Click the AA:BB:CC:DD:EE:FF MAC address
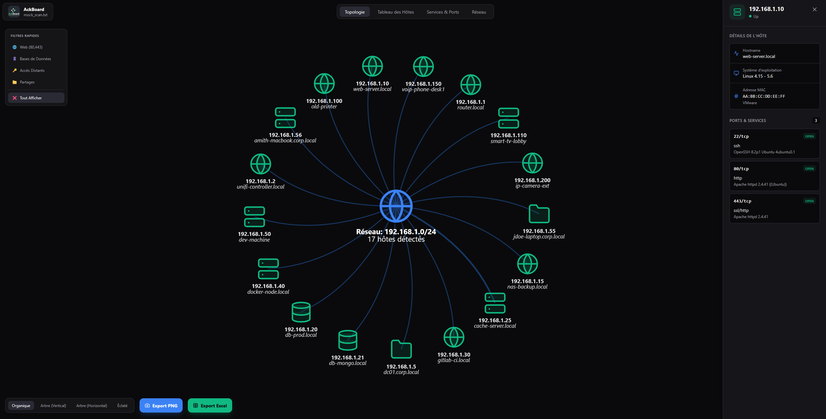This screenshot has width=826, height=419. pyautogui.click(x=764, y=96)
